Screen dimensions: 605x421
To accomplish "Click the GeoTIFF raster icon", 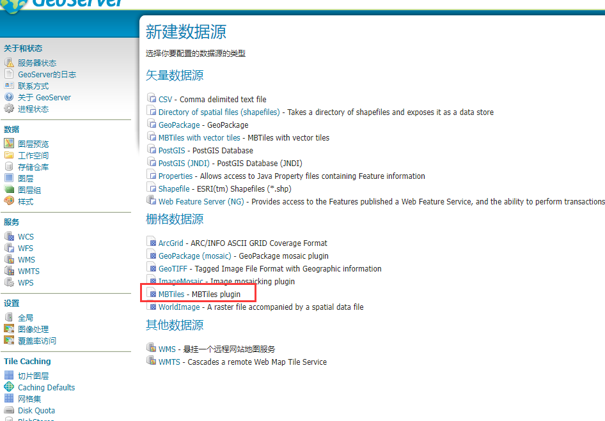I will 152,268.
